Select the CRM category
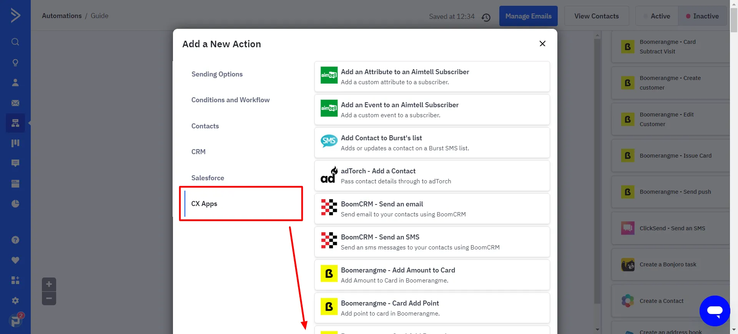738x334 pixels. click(x=198, y=152)
